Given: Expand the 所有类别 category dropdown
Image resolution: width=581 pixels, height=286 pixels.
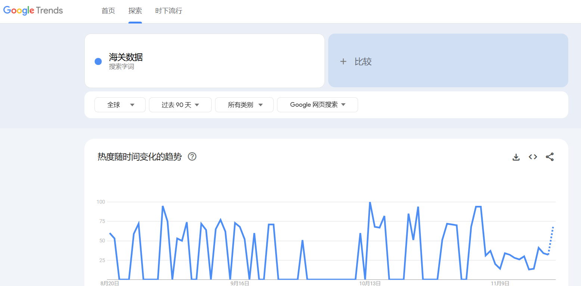Looking at the screenshot, I should 245,105.
